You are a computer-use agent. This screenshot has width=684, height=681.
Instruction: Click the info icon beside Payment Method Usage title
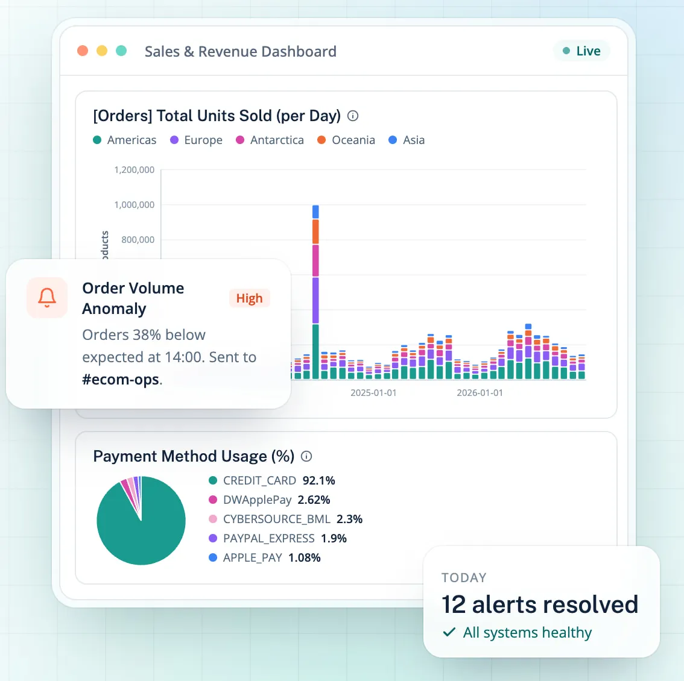[306, 456]
